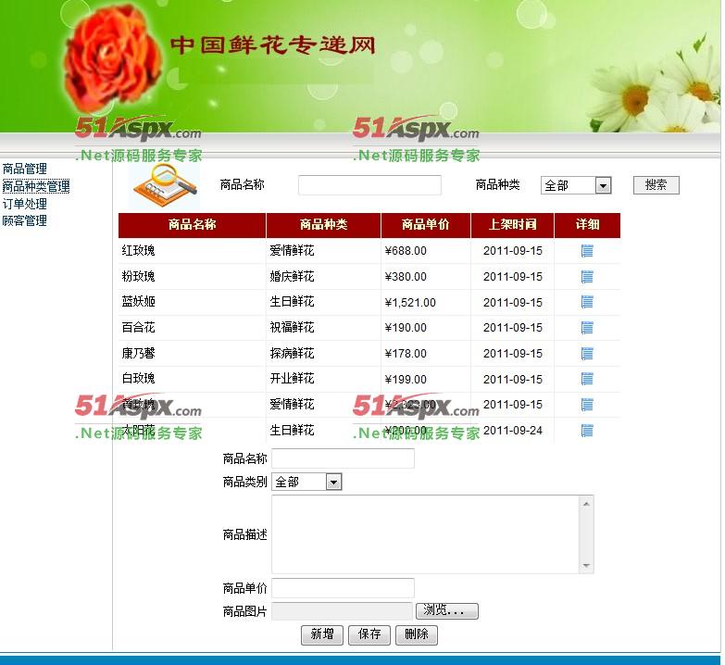Click the 商品图片 file path field
The image size is (725, 665).
pyautogui.click(x=342, y=611)
